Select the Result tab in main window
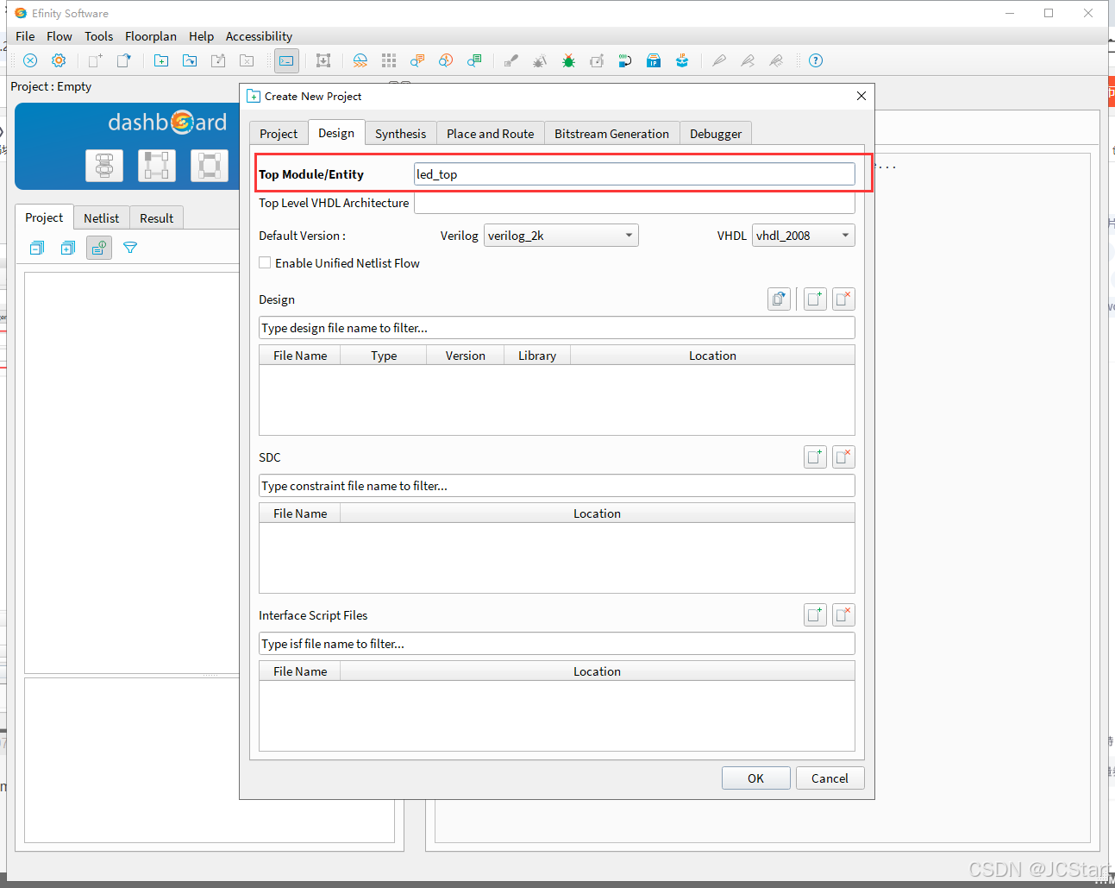Screen dimensions: 1115x888 (157, 218)
